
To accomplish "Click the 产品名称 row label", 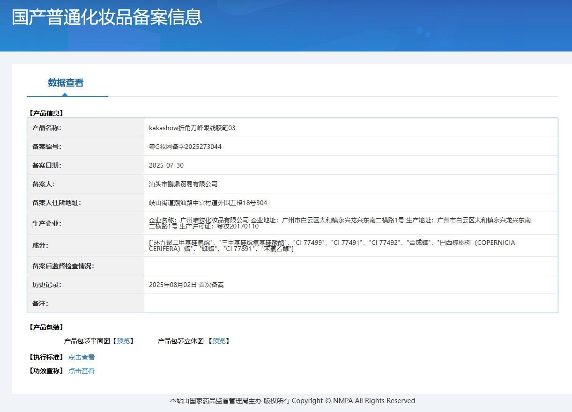I will click(47, 128).
